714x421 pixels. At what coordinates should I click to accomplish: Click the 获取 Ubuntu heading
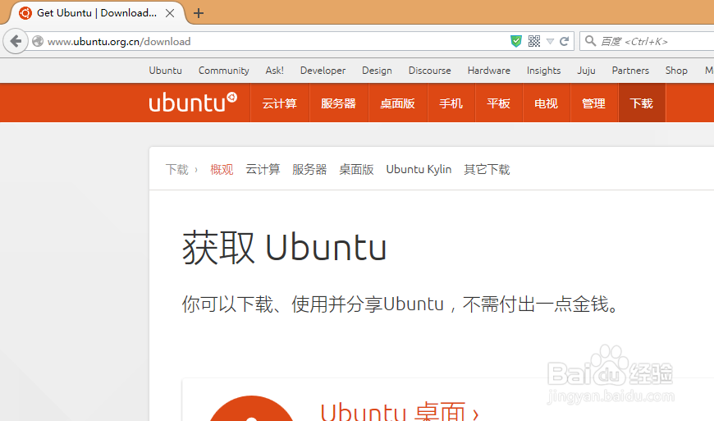click(x=285, y=248)
